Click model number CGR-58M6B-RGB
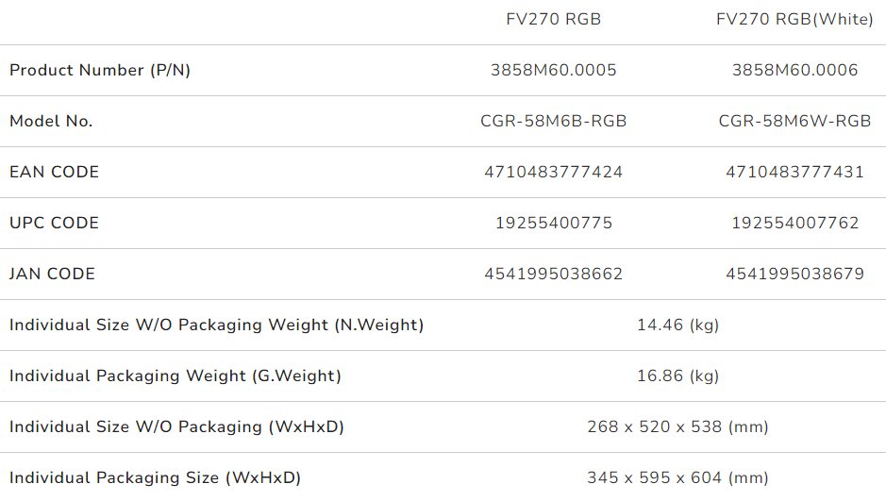886x501 pixels. (x=554, y=122)
